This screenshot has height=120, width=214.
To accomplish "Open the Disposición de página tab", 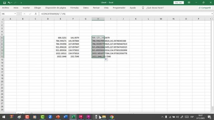I will 56,8.
